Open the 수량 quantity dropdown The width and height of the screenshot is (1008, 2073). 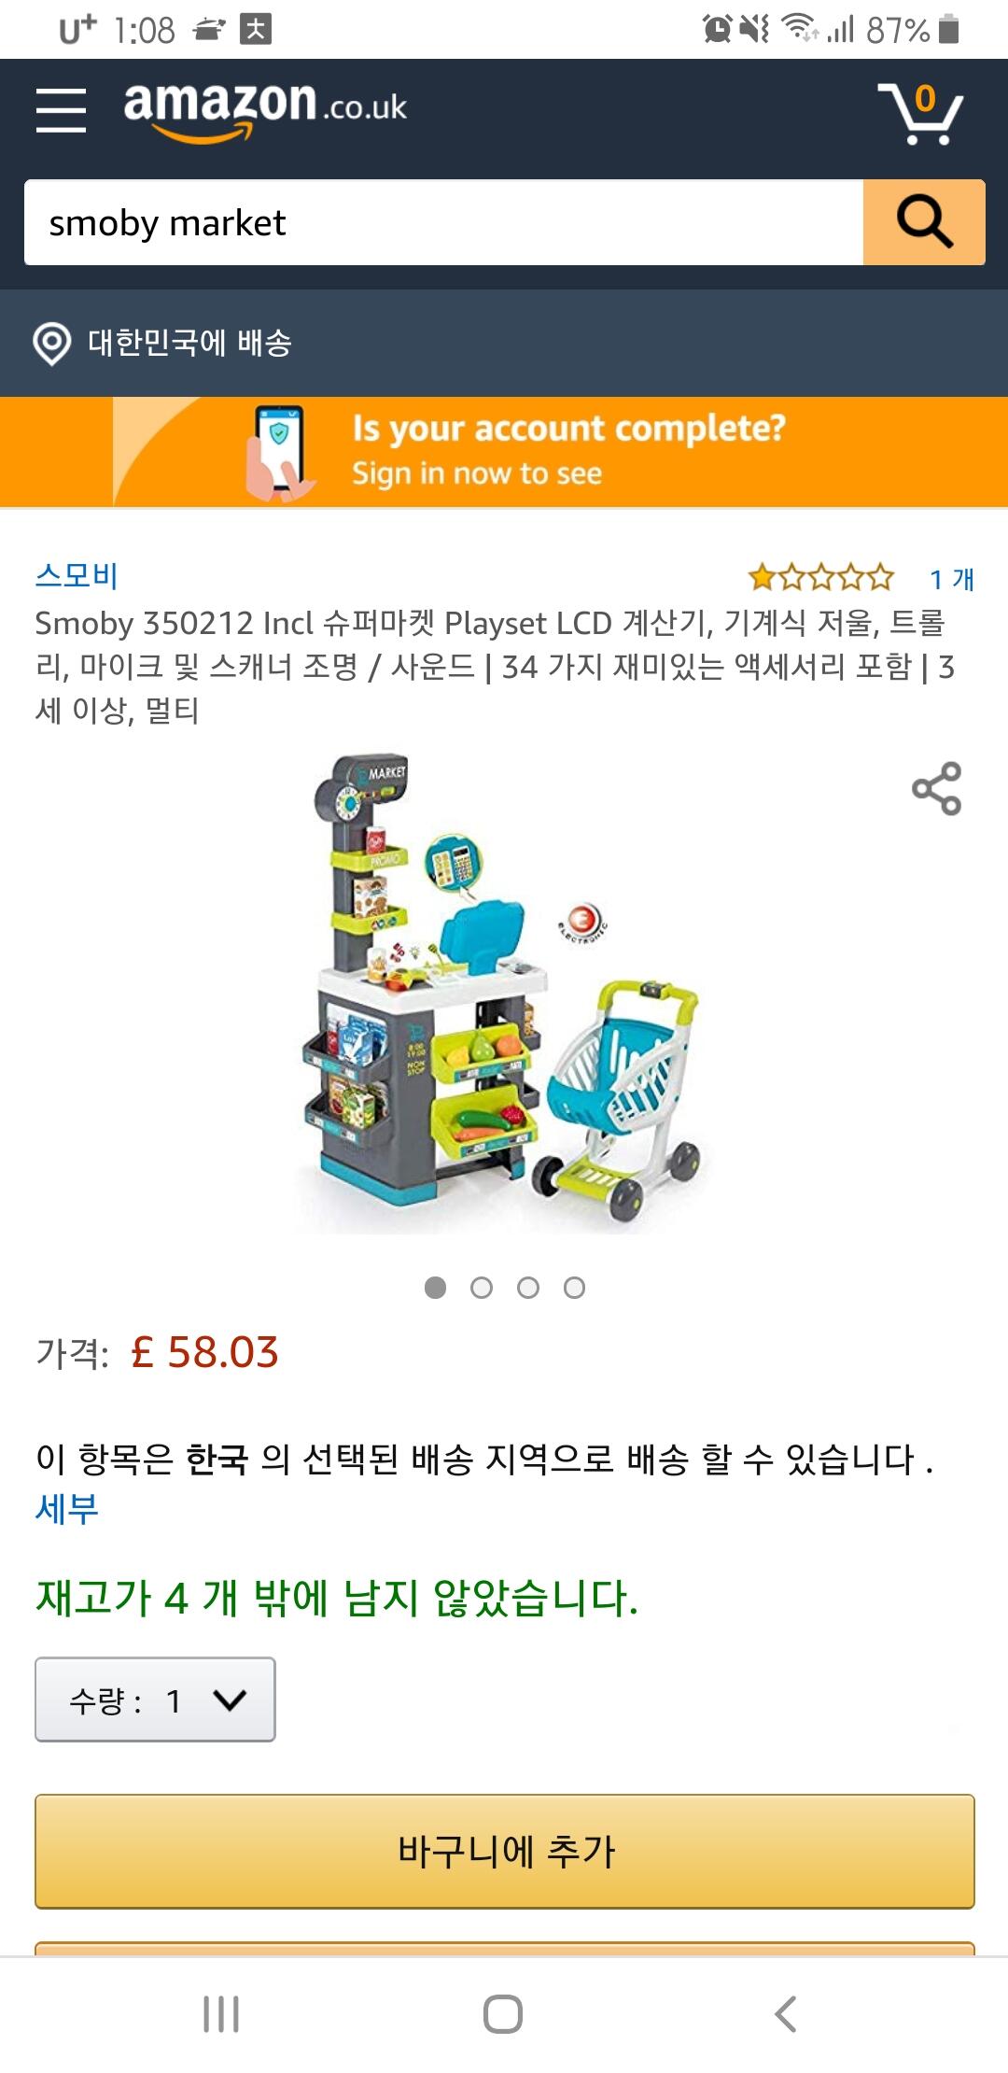[x=155, y=1699]
